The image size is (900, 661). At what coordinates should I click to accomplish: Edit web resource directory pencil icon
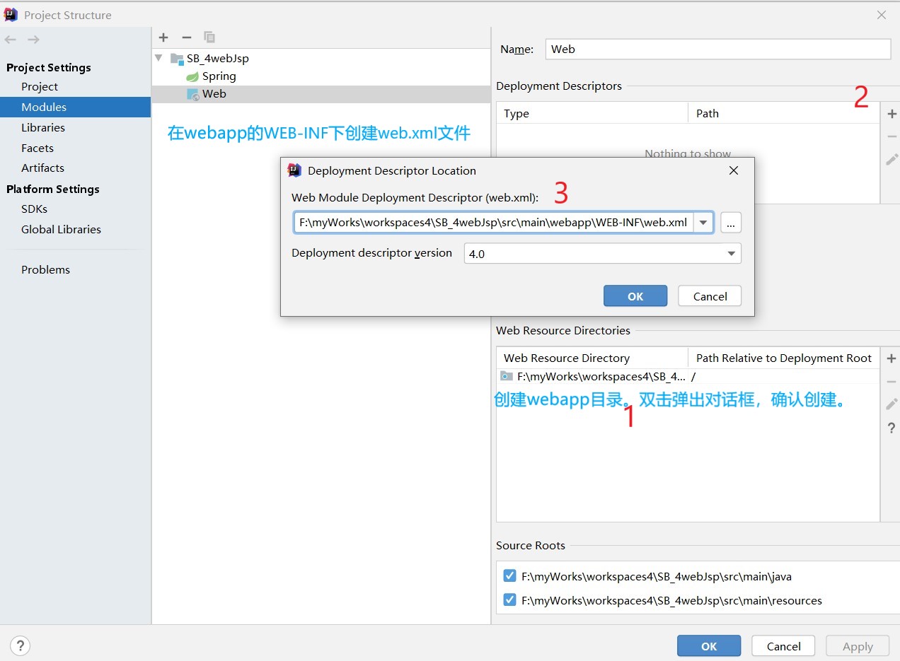(x=892, y=404)
